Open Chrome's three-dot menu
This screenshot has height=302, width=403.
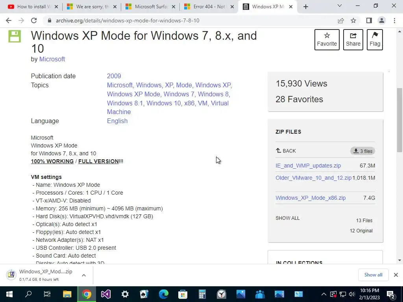click(394, 20)
